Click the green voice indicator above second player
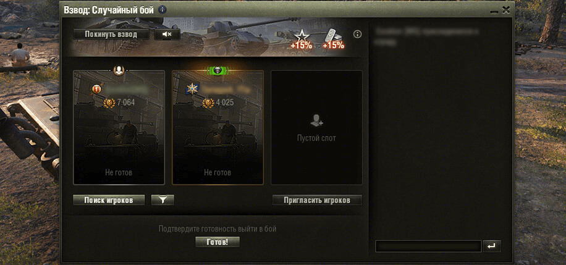 pos(218,71)
